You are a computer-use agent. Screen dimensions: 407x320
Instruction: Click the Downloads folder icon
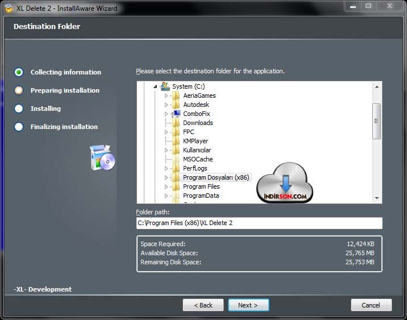[x=176, y=123]
